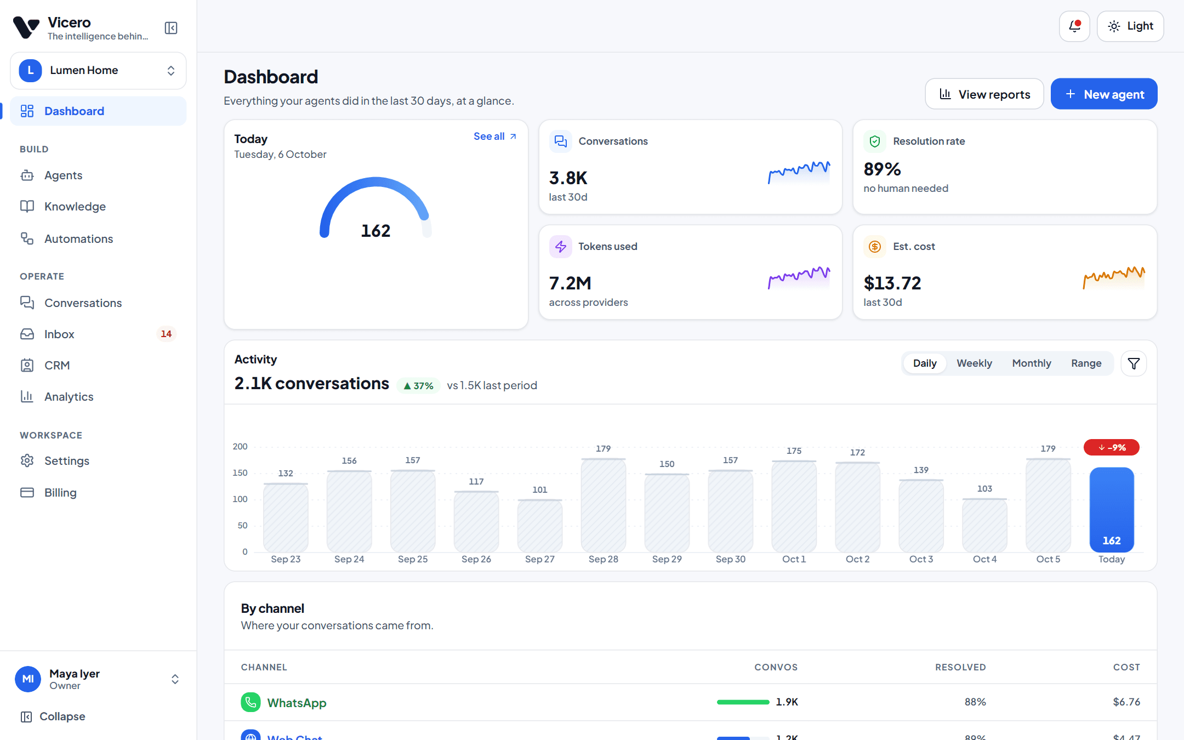Click the Conversations sidebar icon
This screenshot has width=1184, height=740.
(27, 303)
